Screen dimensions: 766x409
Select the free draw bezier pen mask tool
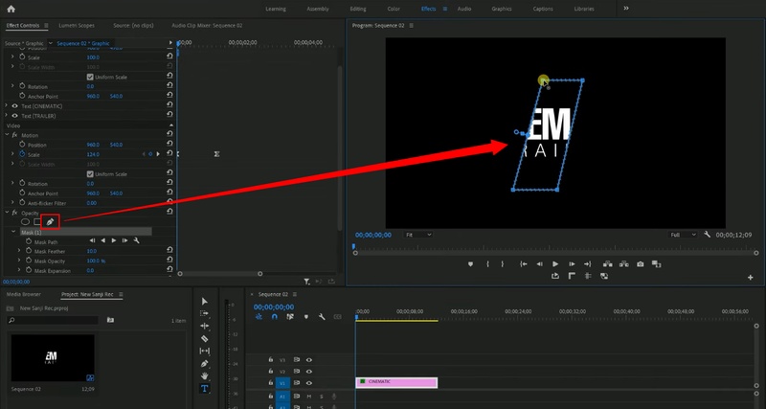tap(50, 222)
